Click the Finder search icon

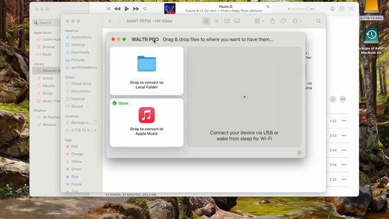[318, 21]
